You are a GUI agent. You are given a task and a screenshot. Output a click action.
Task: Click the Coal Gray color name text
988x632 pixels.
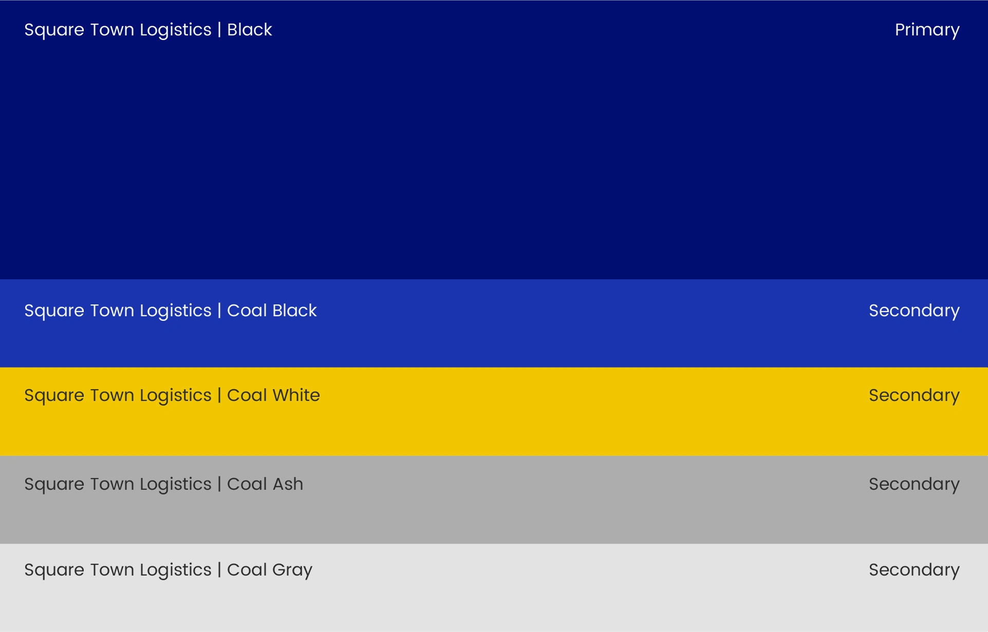270,570
